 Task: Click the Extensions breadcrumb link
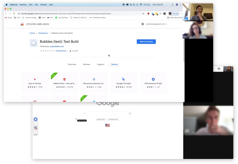coord(43,33)
